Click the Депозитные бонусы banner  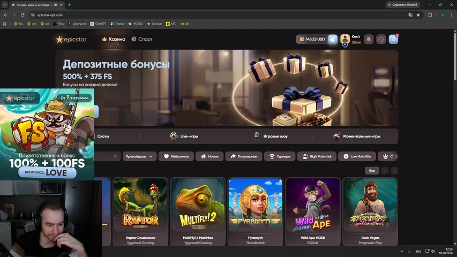(x=227, y=88)
